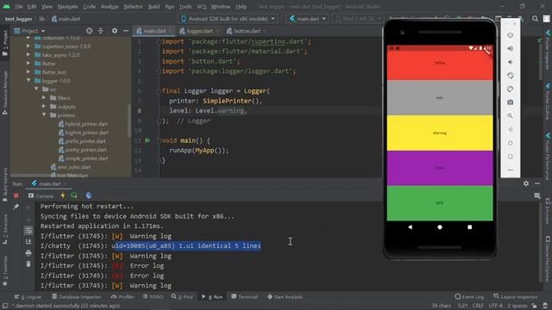Tap the yellow Warning button in emulator

pos(440,133)
